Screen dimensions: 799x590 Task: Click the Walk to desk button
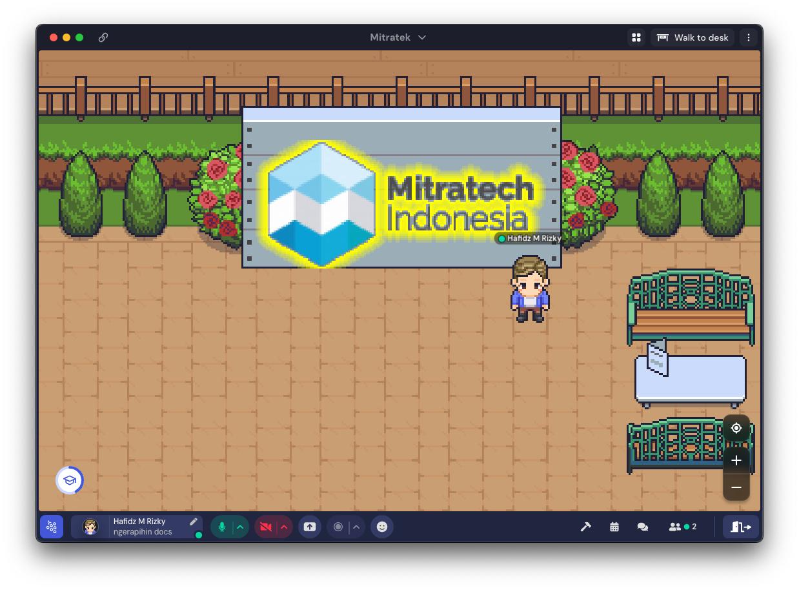click(693, 37)
